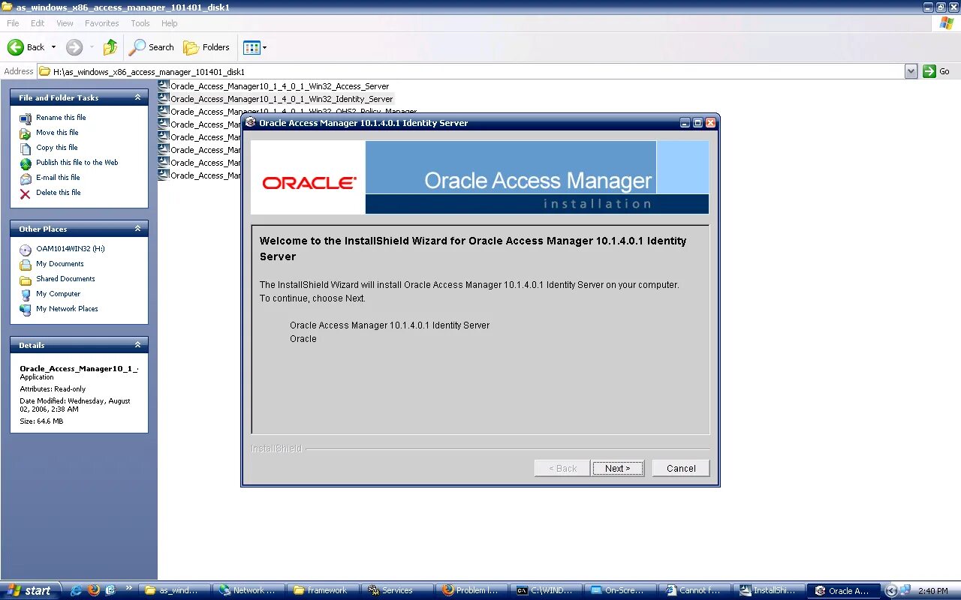Open My Documents in Other Places
The width and height of the screenshot is (961, 600).
(x=60, y=264)
